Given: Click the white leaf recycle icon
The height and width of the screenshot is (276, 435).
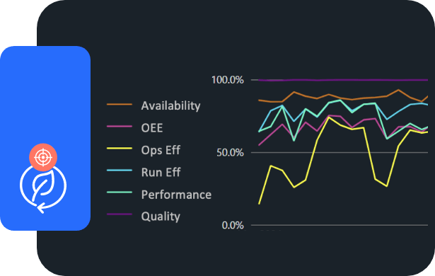Looking at the screenshot, I should [43, 189].
